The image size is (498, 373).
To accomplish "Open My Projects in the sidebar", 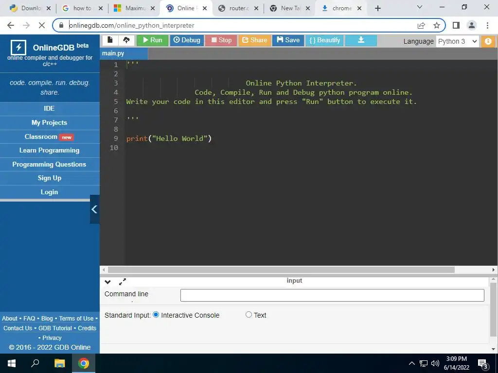I will pyautogui.click(x=50, y=123).
